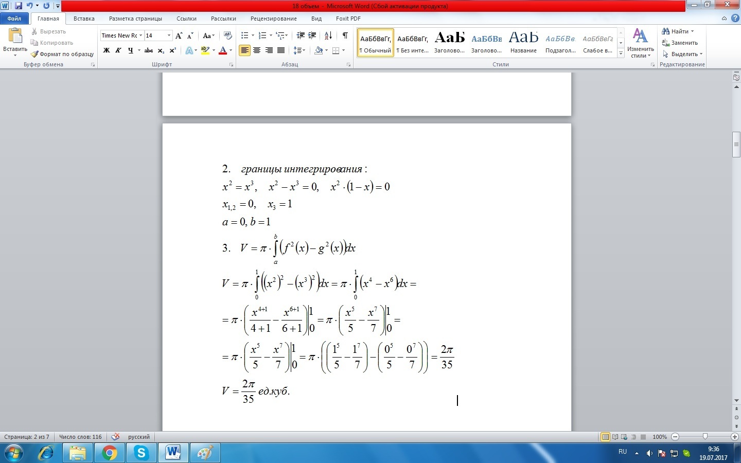Apply superscript formatting
The width and height of the screenshot is (741, 463).
173,50
